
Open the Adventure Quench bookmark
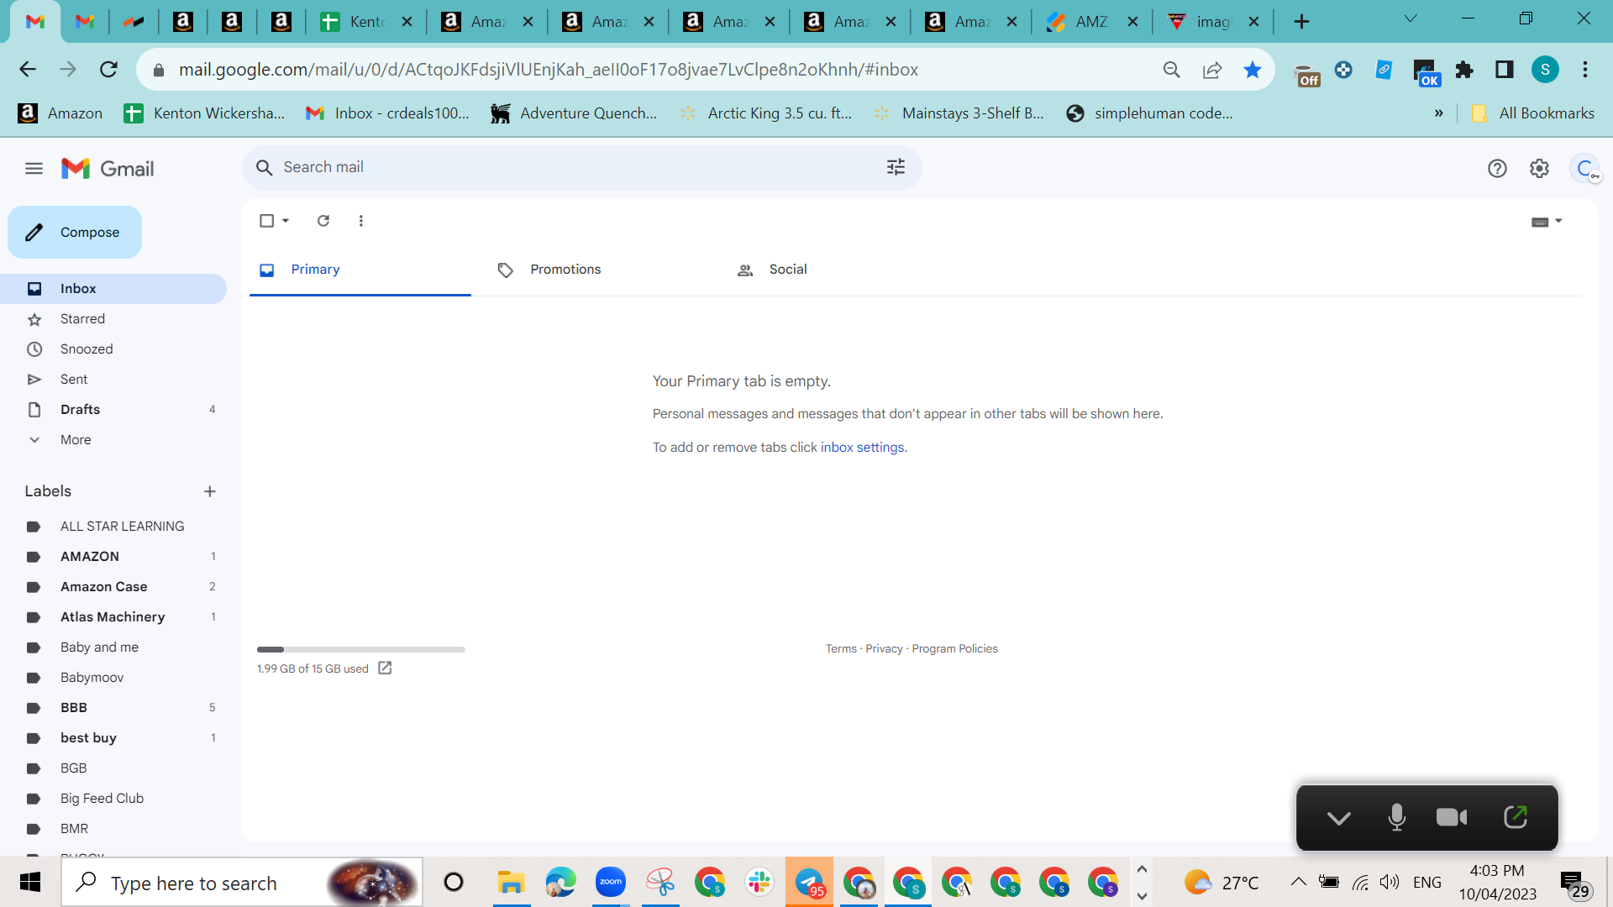[x=574, y=113]
